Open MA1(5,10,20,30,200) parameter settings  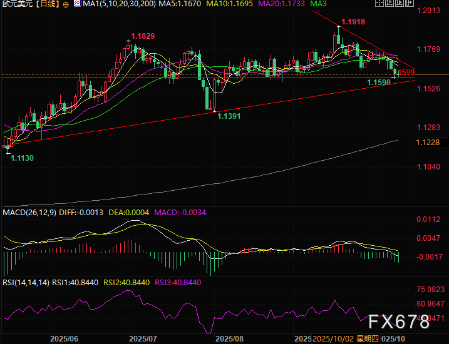118,4
